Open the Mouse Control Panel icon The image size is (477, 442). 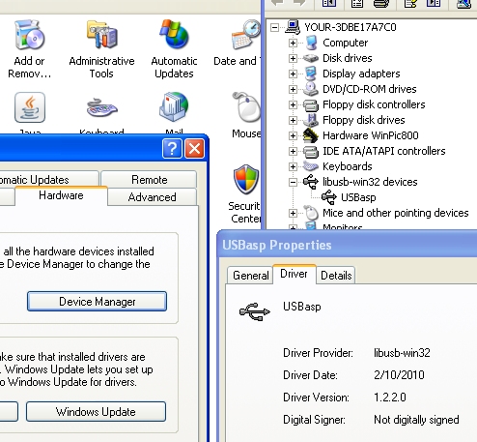coord(246,107)
